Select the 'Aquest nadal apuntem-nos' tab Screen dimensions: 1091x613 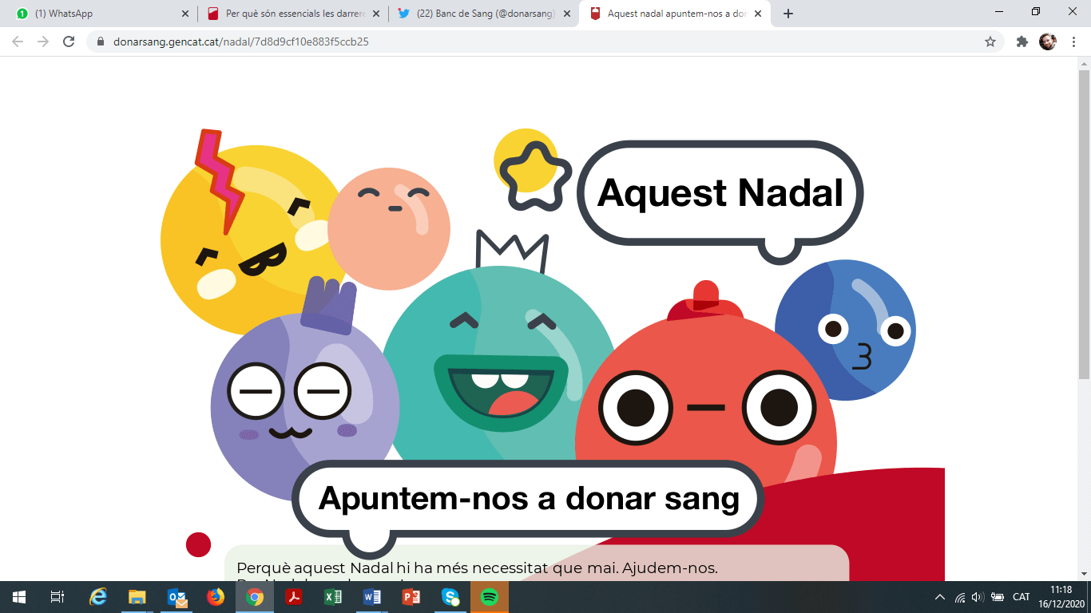[x=676, y=14]
